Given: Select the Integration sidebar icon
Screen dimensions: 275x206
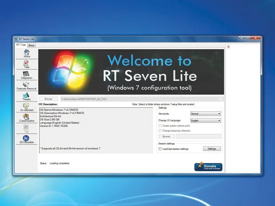Looking at the screenshot, I should click(27, 75).
